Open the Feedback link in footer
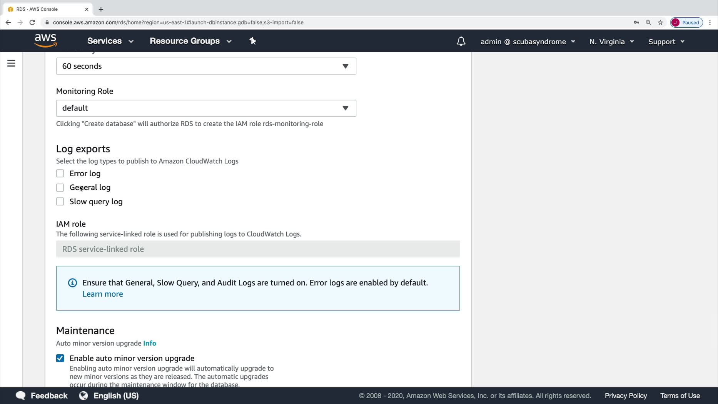Viewport: 718px width, 404px height. pyautogui.click(x=49, y=396)
